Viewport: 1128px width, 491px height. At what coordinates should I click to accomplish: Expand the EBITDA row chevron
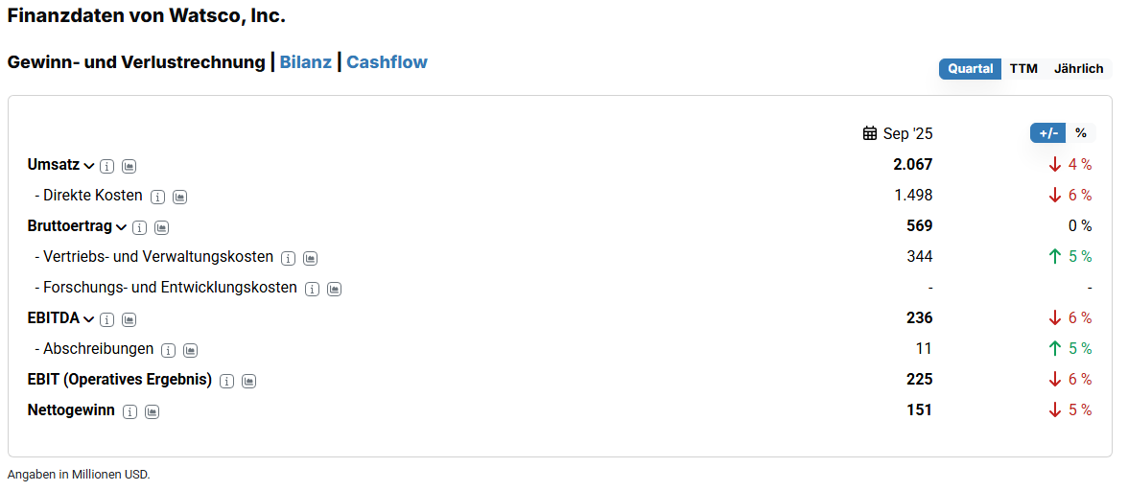click(x=89, y=319)
